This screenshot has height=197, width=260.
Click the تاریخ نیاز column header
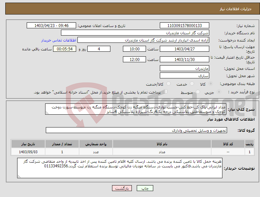(x=28, y=144)
